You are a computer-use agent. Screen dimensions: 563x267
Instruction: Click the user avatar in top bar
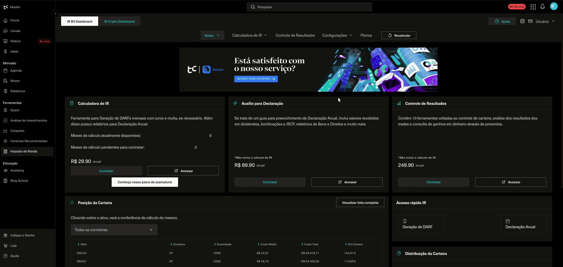coord(554,6)
